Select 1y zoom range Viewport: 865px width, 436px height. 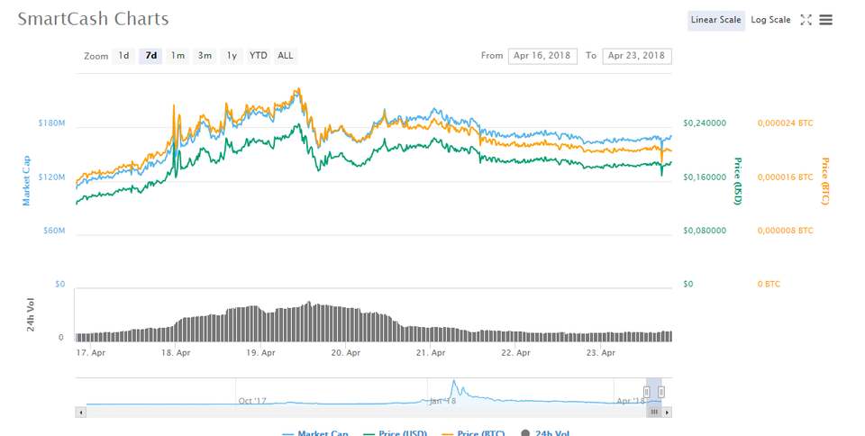tap(232, 56)
